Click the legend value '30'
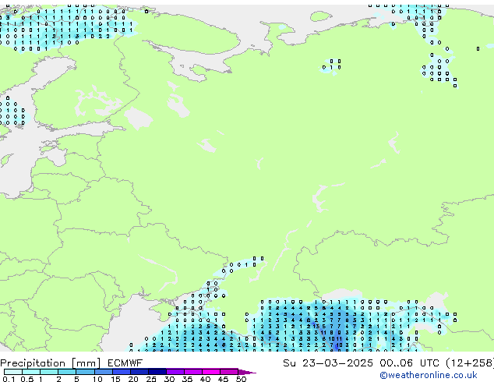The height and width of the screenshot is (382, 494). (x=169, y=379)
